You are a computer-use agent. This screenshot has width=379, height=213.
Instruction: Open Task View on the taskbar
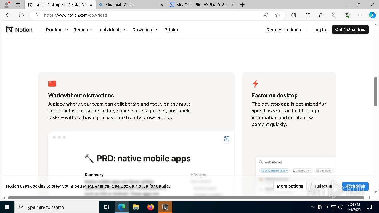107,207
